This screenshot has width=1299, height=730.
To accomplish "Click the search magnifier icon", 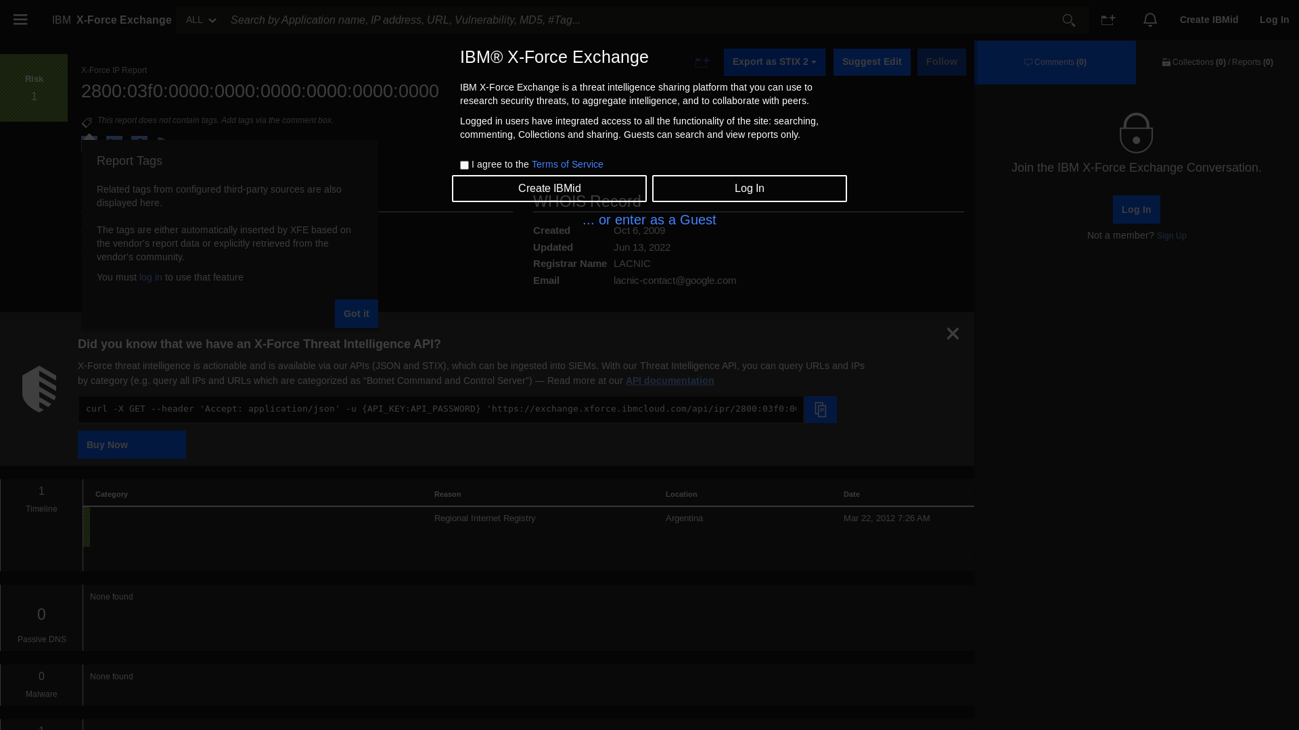I will [1068, 20].
